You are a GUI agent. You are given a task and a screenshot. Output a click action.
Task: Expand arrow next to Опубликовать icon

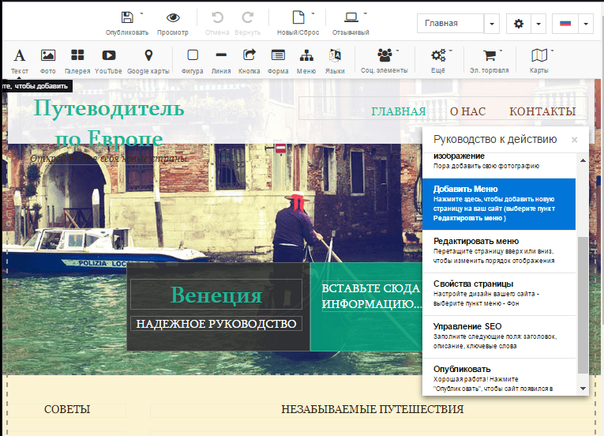[x=141, y=13]
